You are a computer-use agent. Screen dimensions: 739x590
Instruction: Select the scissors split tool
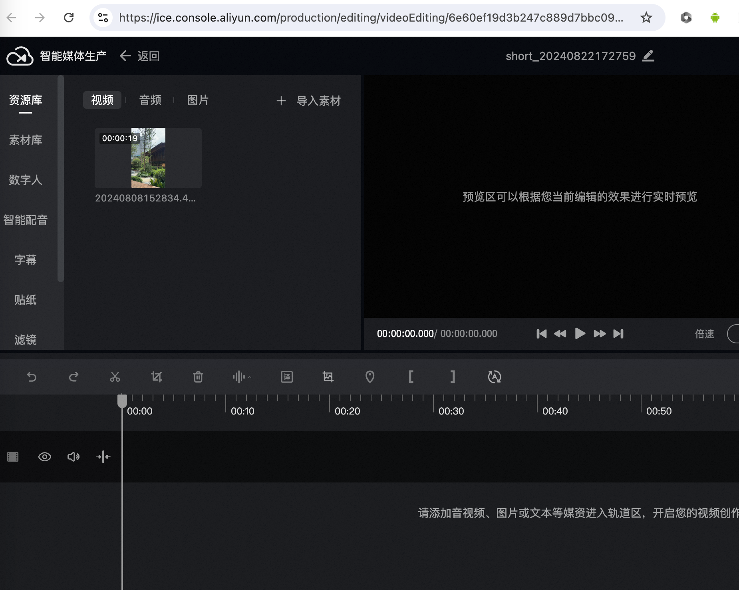[115, 377]
